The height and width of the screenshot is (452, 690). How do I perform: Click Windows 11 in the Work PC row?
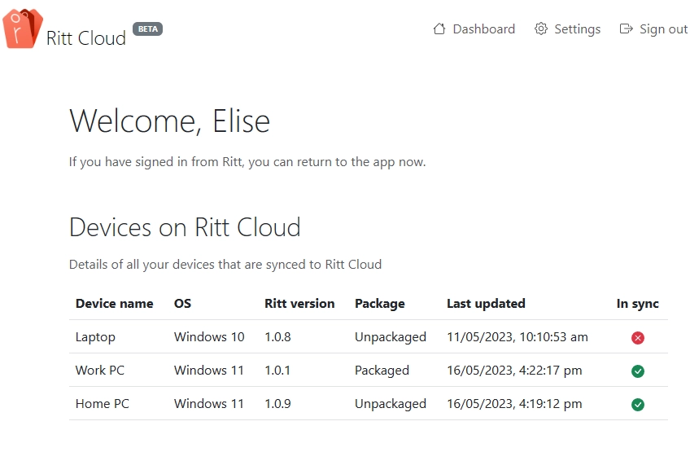[x=209, y=371]
